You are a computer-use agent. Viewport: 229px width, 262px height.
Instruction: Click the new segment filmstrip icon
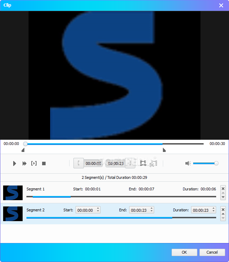(143, 163)
